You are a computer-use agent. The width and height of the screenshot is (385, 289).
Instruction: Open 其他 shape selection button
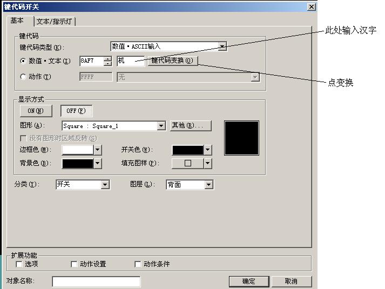190,126
